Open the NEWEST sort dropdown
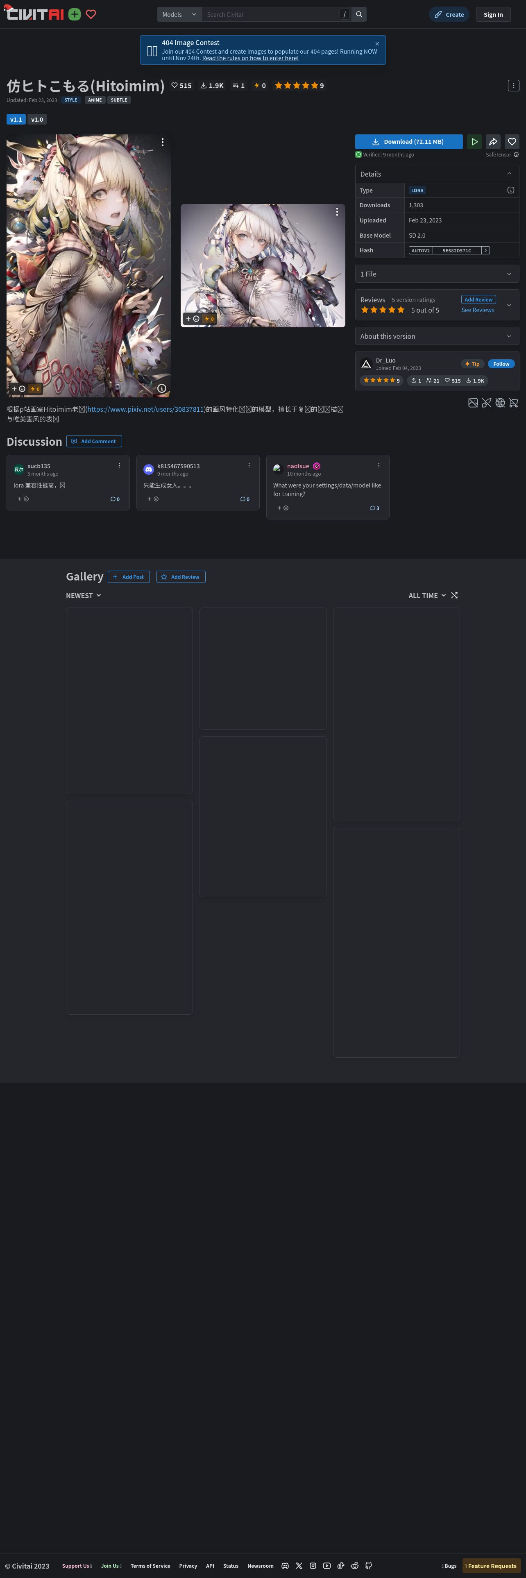Viewport: 526px width, 1578px height. [x=84, y=595]
